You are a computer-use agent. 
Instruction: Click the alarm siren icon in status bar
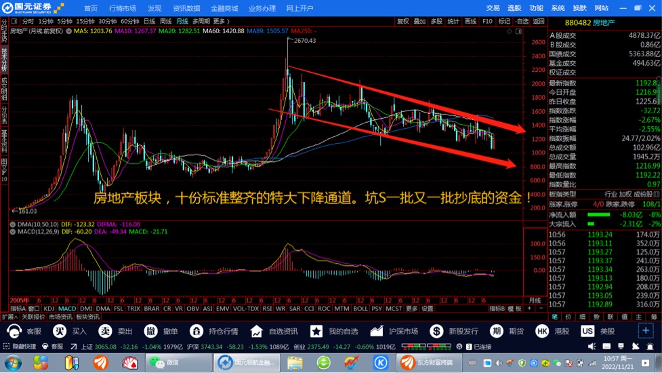pyautogui.click(x=650, y=347)
